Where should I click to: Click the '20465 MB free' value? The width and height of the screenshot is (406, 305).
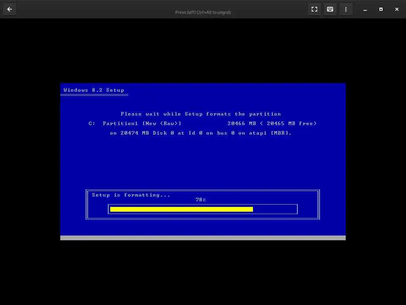point(290,124)
